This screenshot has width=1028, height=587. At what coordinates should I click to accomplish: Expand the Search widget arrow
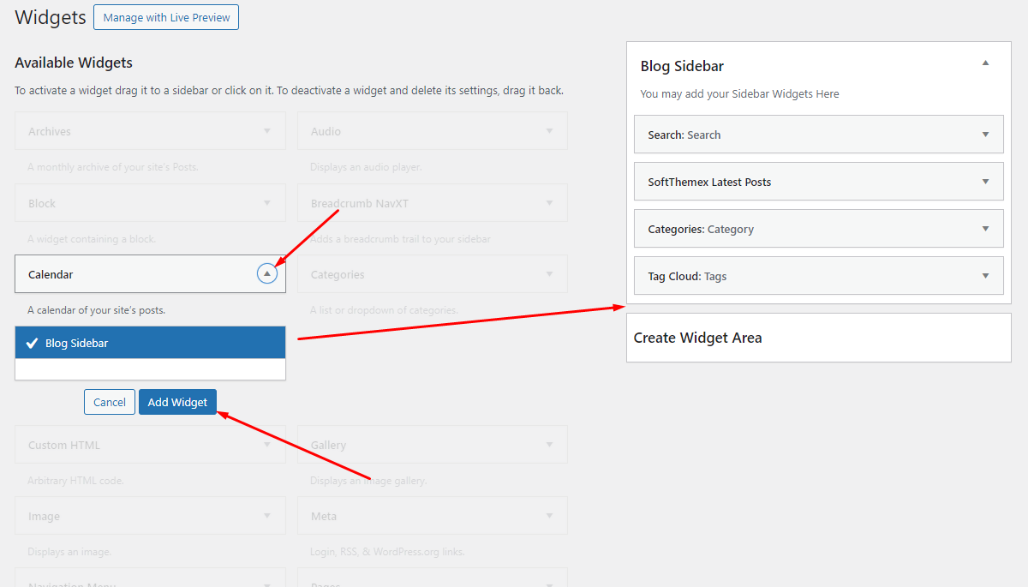(985, 135)
